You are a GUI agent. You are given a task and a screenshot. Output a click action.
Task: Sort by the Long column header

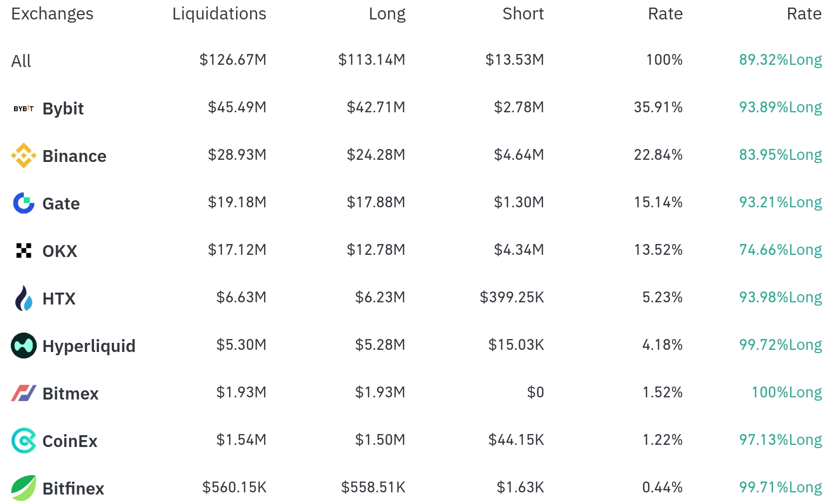point(387,13)
